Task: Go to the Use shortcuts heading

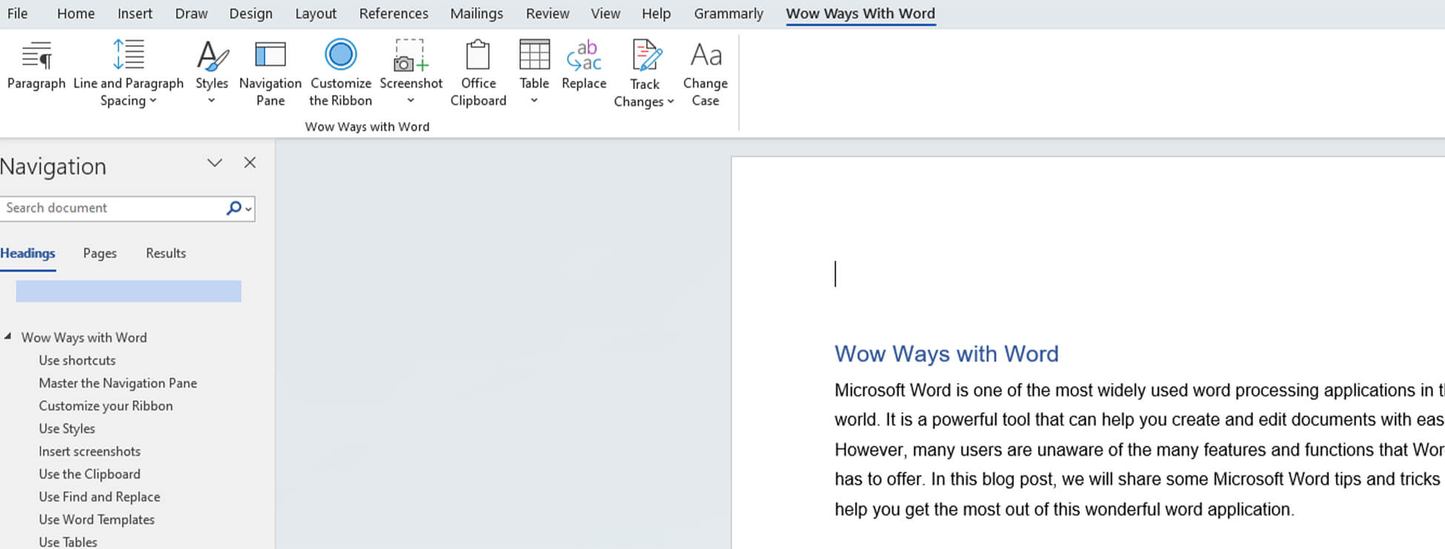Action: (77, 360)
